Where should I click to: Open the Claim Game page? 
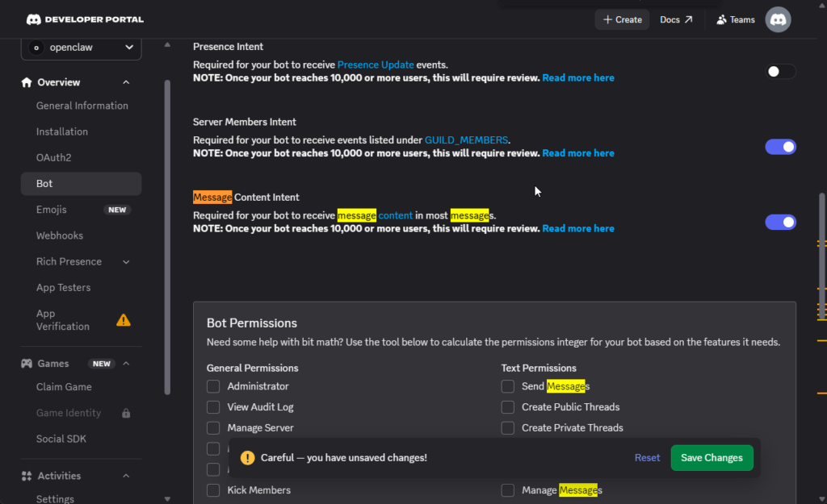(82, 386)
